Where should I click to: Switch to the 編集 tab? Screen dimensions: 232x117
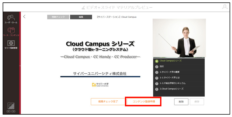(81, 17)
